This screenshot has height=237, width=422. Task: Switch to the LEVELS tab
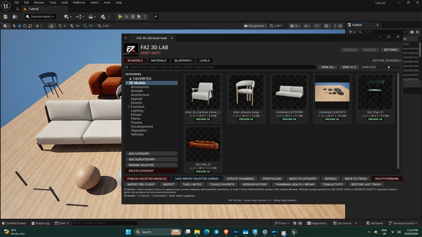[204, 61]
